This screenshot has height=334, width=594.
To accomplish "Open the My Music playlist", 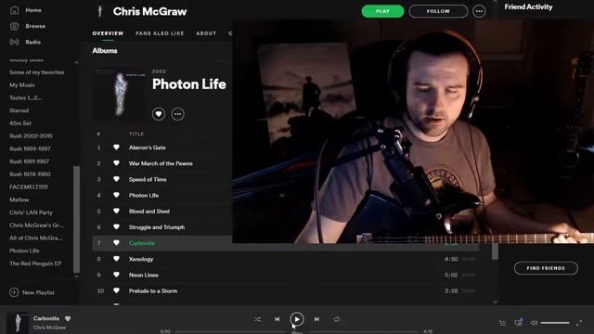I will click(x=22, y=84).
